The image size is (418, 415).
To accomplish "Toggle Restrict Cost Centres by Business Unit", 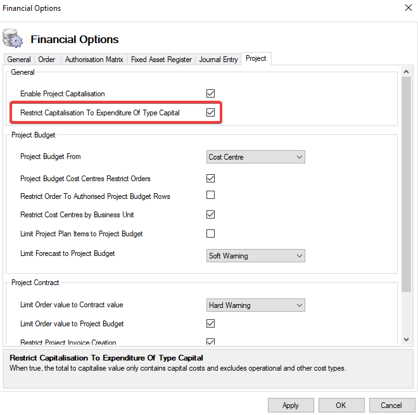I will click(x=211, y=215).
